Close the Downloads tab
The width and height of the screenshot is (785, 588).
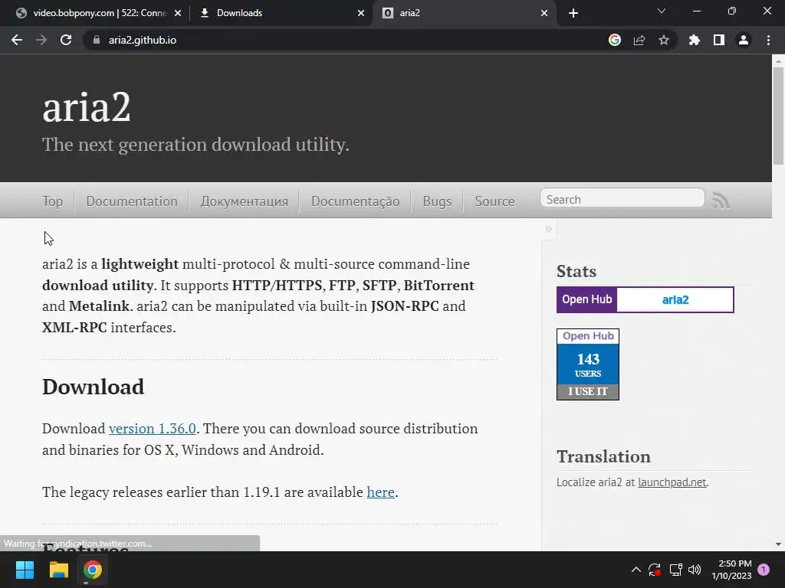click(361, 13)
